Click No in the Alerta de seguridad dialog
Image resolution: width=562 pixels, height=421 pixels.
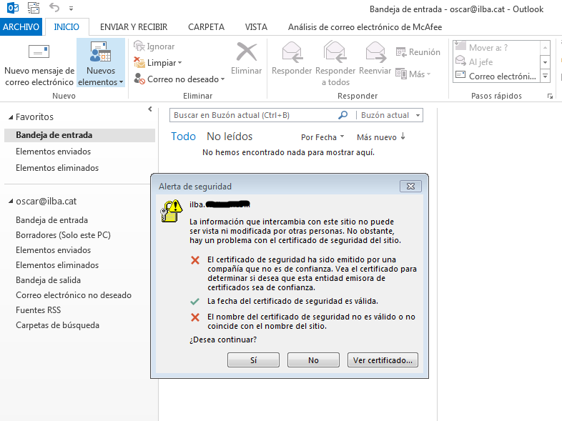click(x=313, y=360)
